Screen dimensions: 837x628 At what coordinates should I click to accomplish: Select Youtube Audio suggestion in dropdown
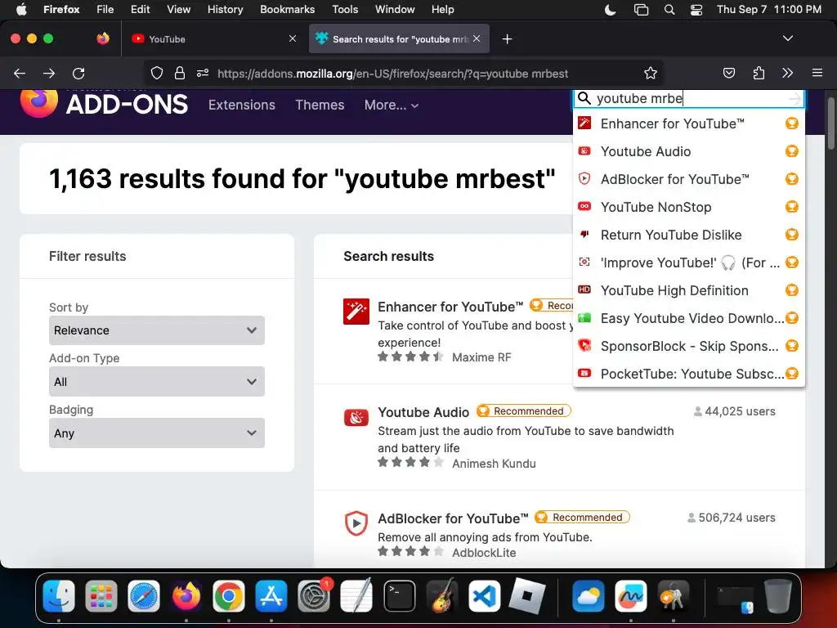click(x=688, y=151)
